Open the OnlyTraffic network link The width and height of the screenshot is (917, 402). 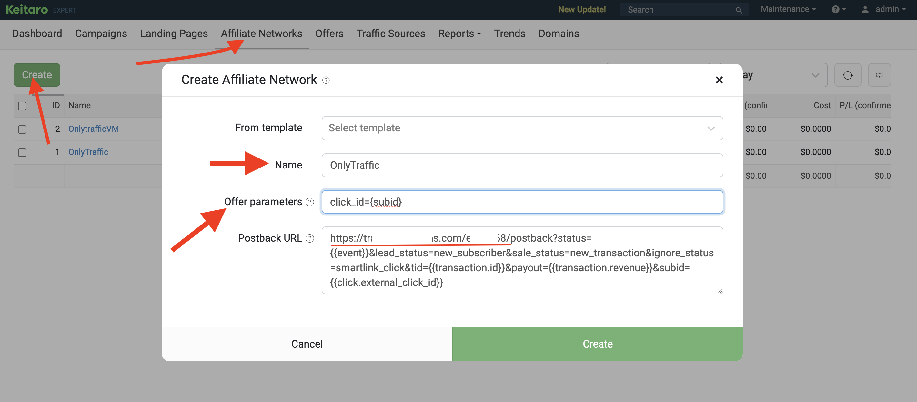click(88, 152)
